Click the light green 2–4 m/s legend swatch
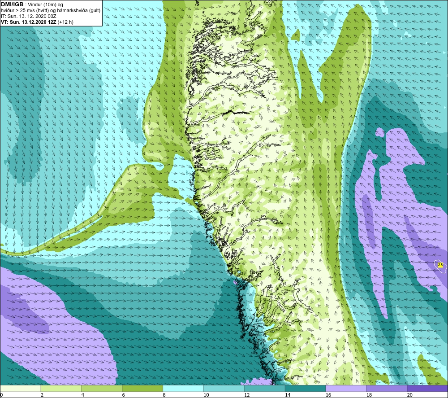The height and width of the screenshot is (398, 448). coord(61,388)
